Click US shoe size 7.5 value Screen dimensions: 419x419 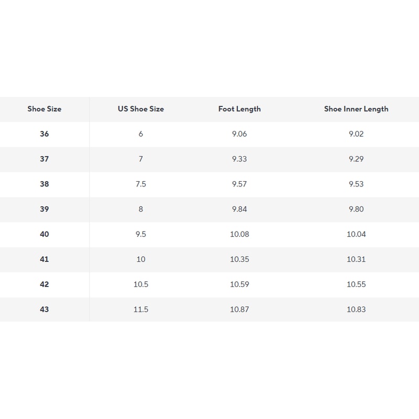tap(140, 184)
